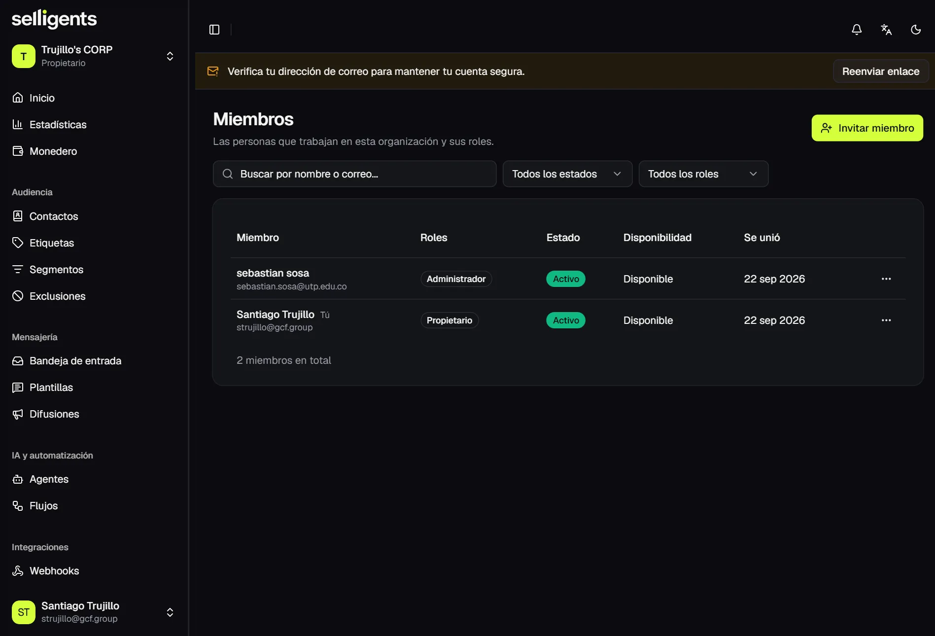Open Webhooks integration
Screen dimensions: 935x636
pos(94,571)
